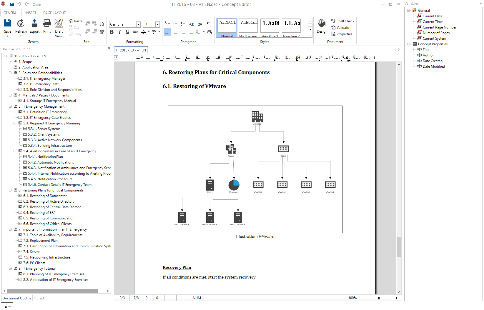
Task: Open the Design view
Action: 322,26
